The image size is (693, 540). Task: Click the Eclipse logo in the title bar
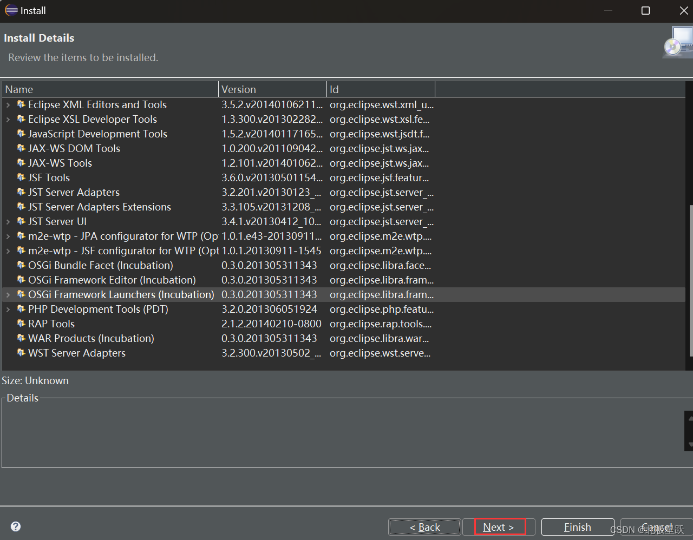click(11, 10)
